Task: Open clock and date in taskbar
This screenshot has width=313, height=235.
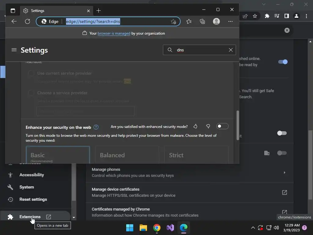Action: (291, 228)
